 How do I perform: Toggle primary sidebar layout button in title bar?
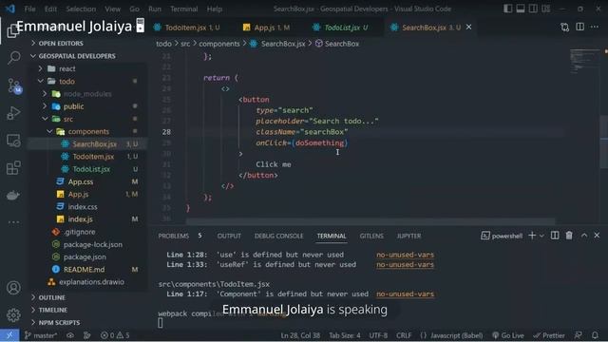[x=507, y=9]
